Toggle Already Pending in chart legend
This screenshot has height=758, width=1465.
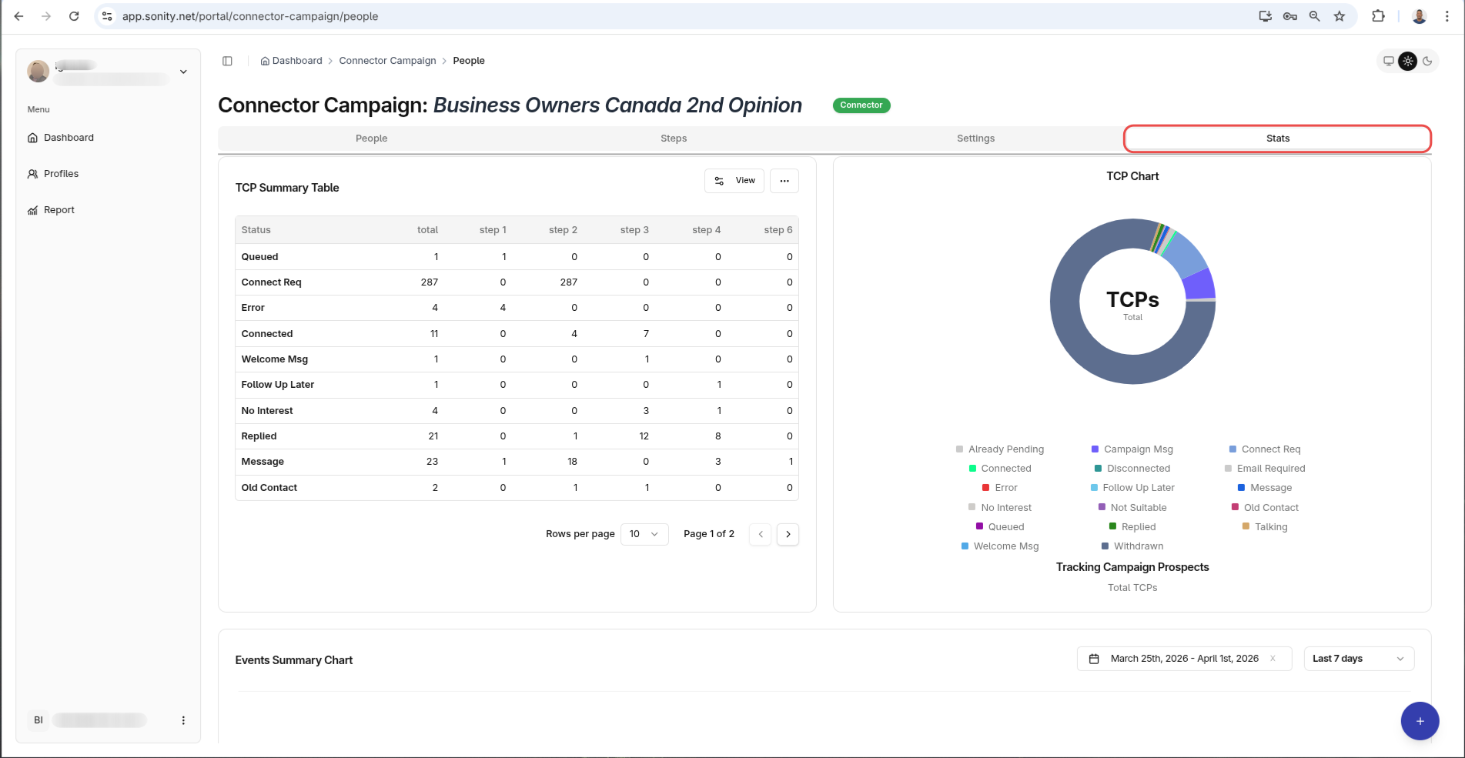(x=1000, y=449)
